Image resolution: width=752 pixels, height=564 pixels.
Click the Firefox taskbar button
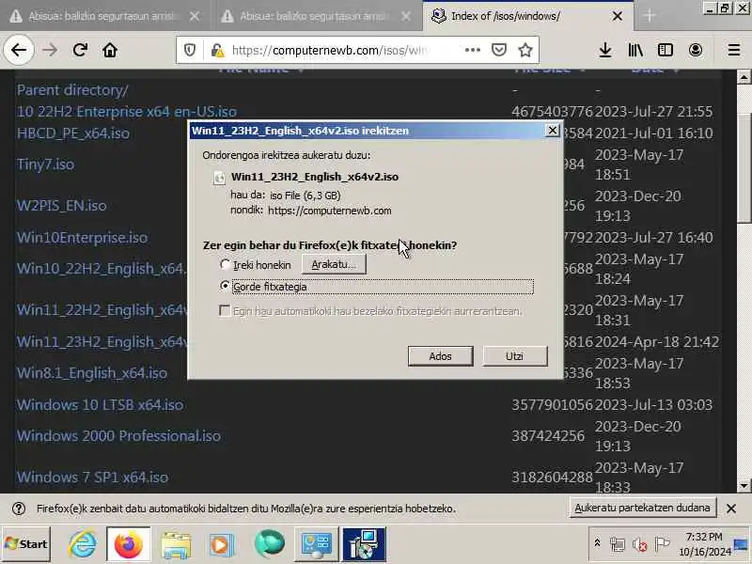tap(128, 544)
